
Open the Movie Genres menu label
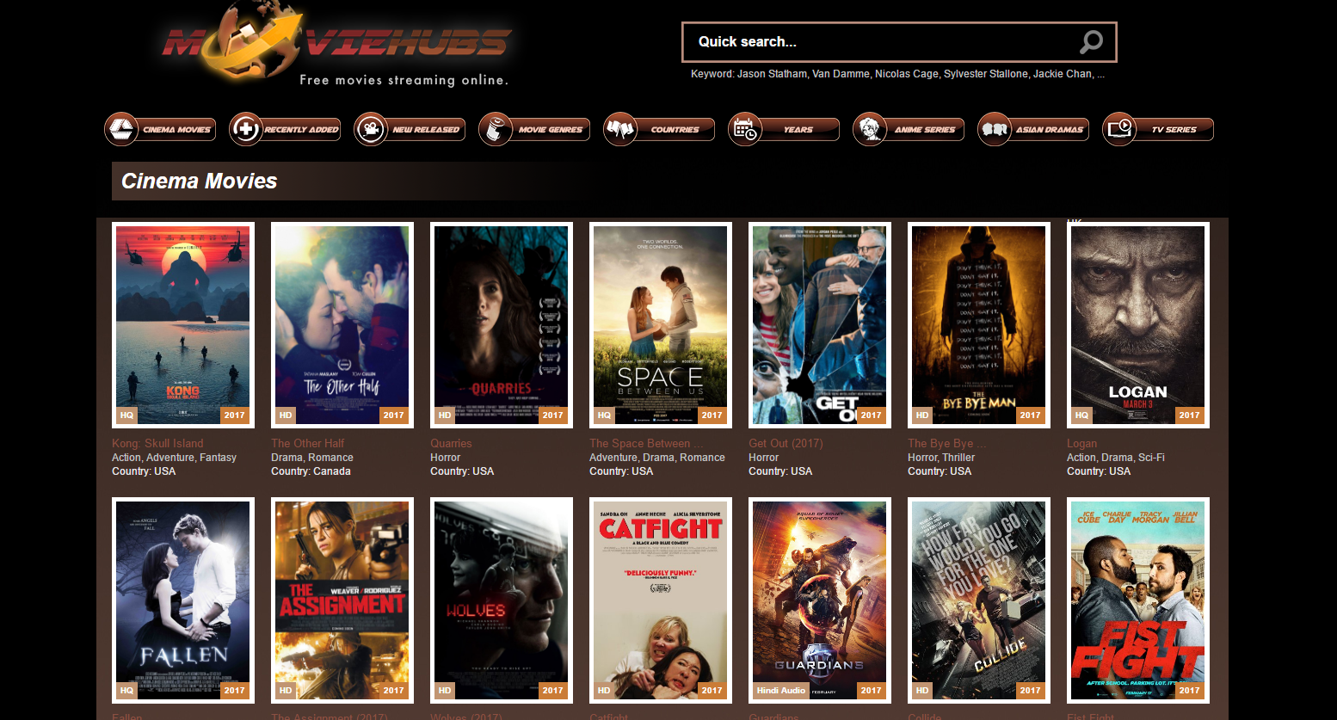(x=551, y=130)
